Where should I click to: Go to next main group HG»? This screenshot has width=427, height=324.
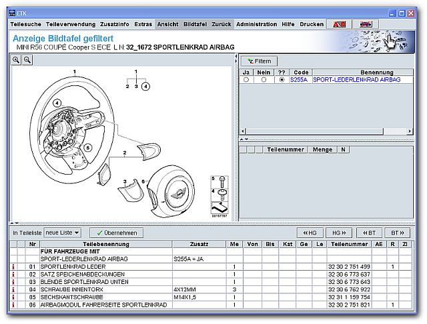(339, 233)
